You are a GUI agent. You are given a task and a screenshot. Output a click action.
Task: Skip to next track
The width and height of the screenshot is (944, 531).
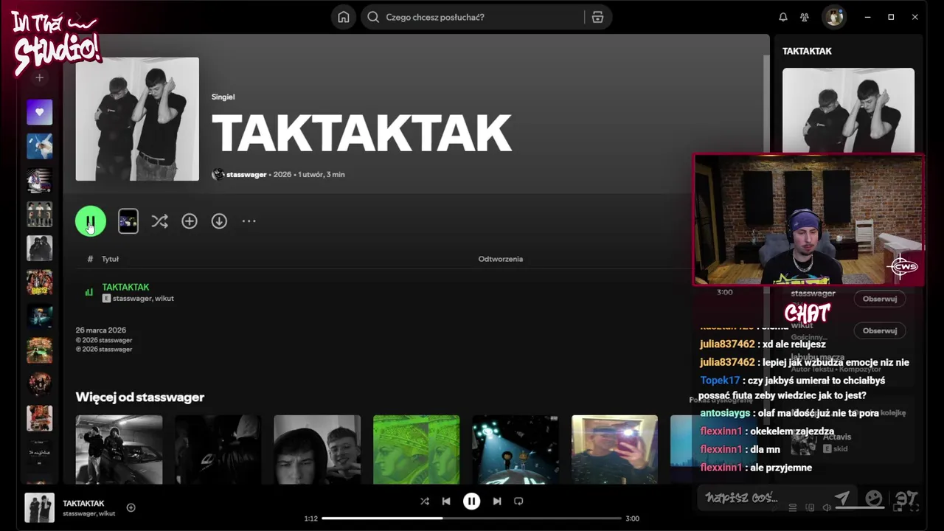click(497, 501)
